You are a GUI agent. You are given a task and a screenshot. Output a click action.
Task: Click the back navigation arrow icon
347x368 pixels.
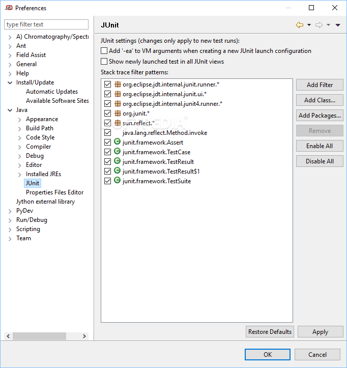coord(300,25)
